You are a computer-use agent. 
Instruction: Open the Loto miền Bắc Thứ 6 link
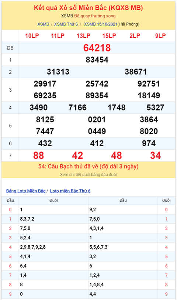point(70,191)
